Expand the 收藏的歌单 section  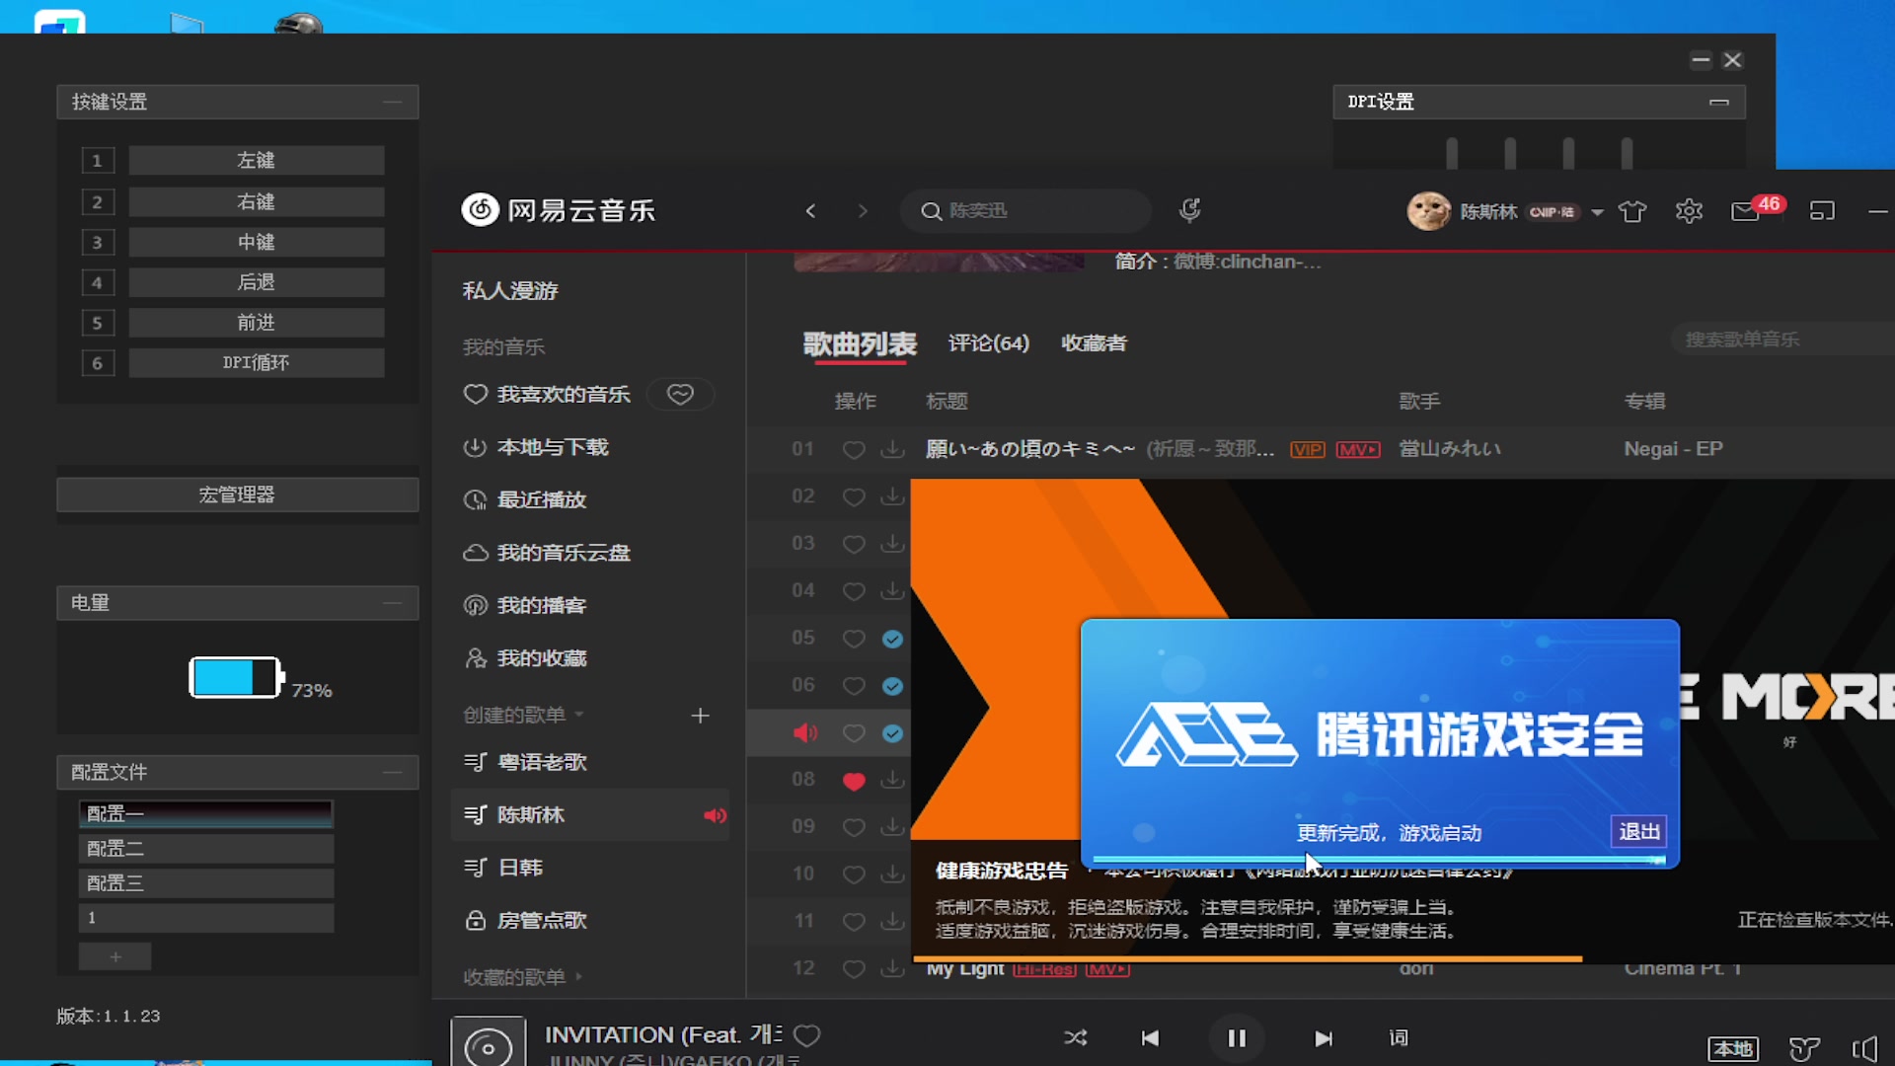523,977
